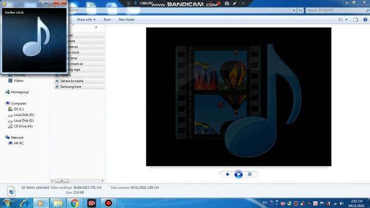Click the taskbar clock showing 2:51 CH
This screenshot has width=370, height=208.
356,203
